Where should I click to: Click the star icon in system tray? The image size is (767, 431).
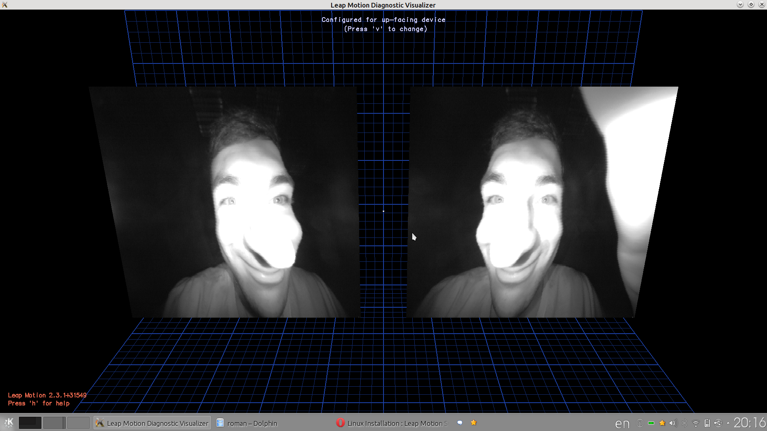point(662,423)
